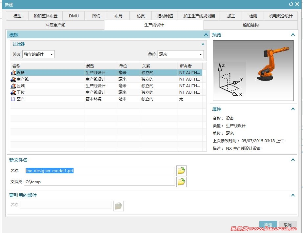Open the 机电概念设计 tab
The image size is (303, 233).
pos(281,16)
